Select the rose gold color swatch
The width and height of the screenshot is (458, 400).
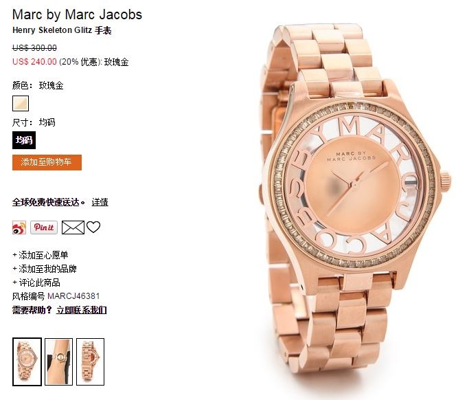click(21, 104)
